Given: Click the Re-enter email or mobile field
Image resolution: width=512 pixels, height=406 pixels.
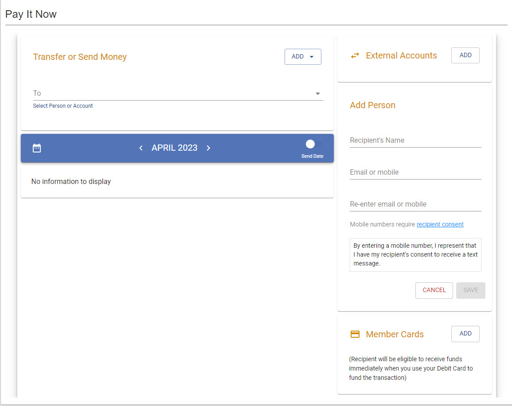Looking at the screenshot, I should 415,204.
